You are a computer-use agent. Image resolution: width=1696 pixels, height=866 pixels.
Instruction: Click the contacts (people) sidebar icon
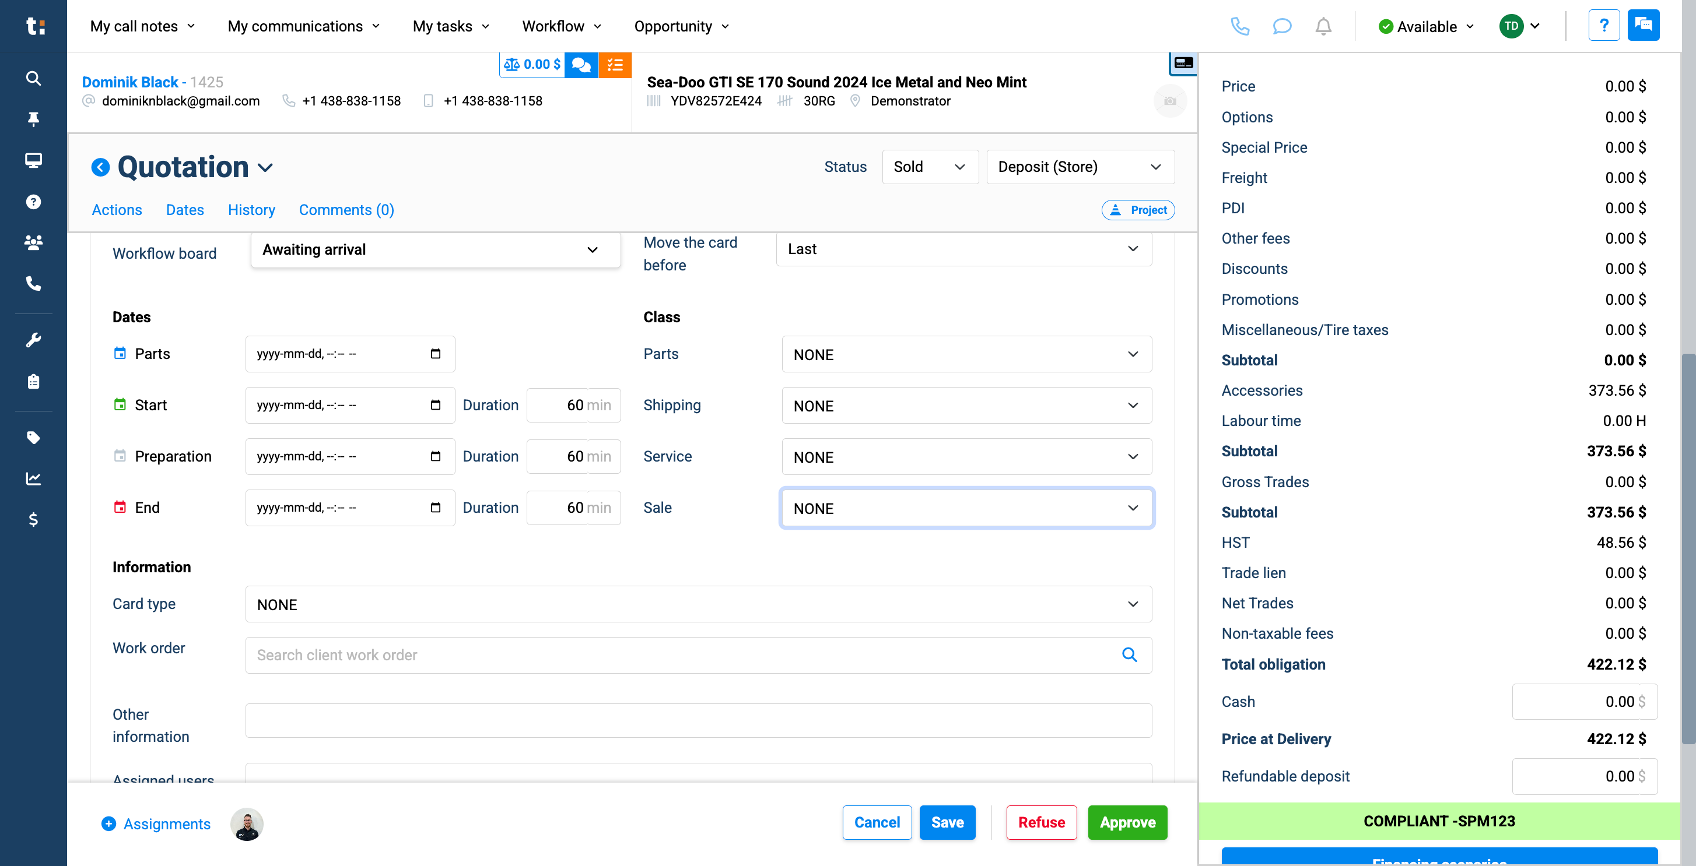tap(33, 242)
